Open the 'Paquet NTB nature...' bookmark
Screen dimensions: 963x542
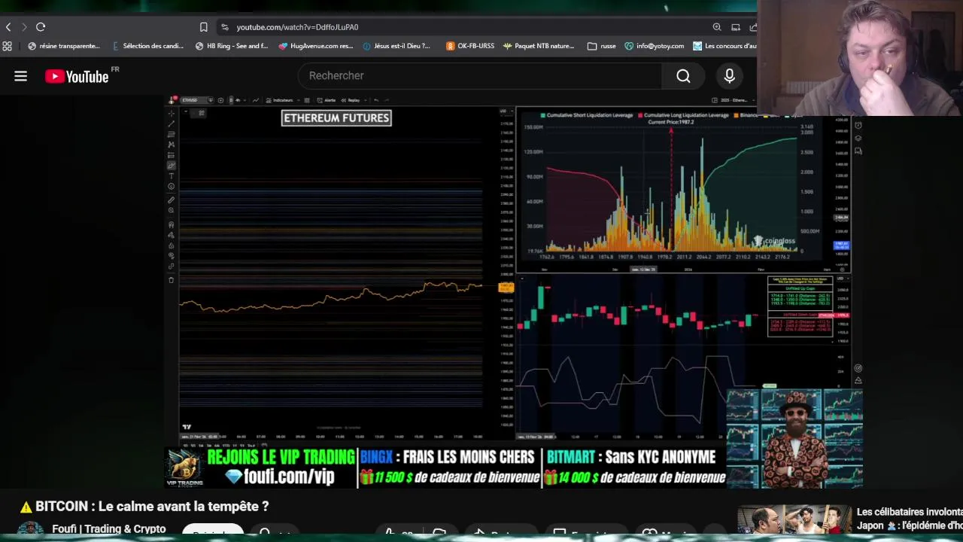pyautogui.click(x=539, y=46)
